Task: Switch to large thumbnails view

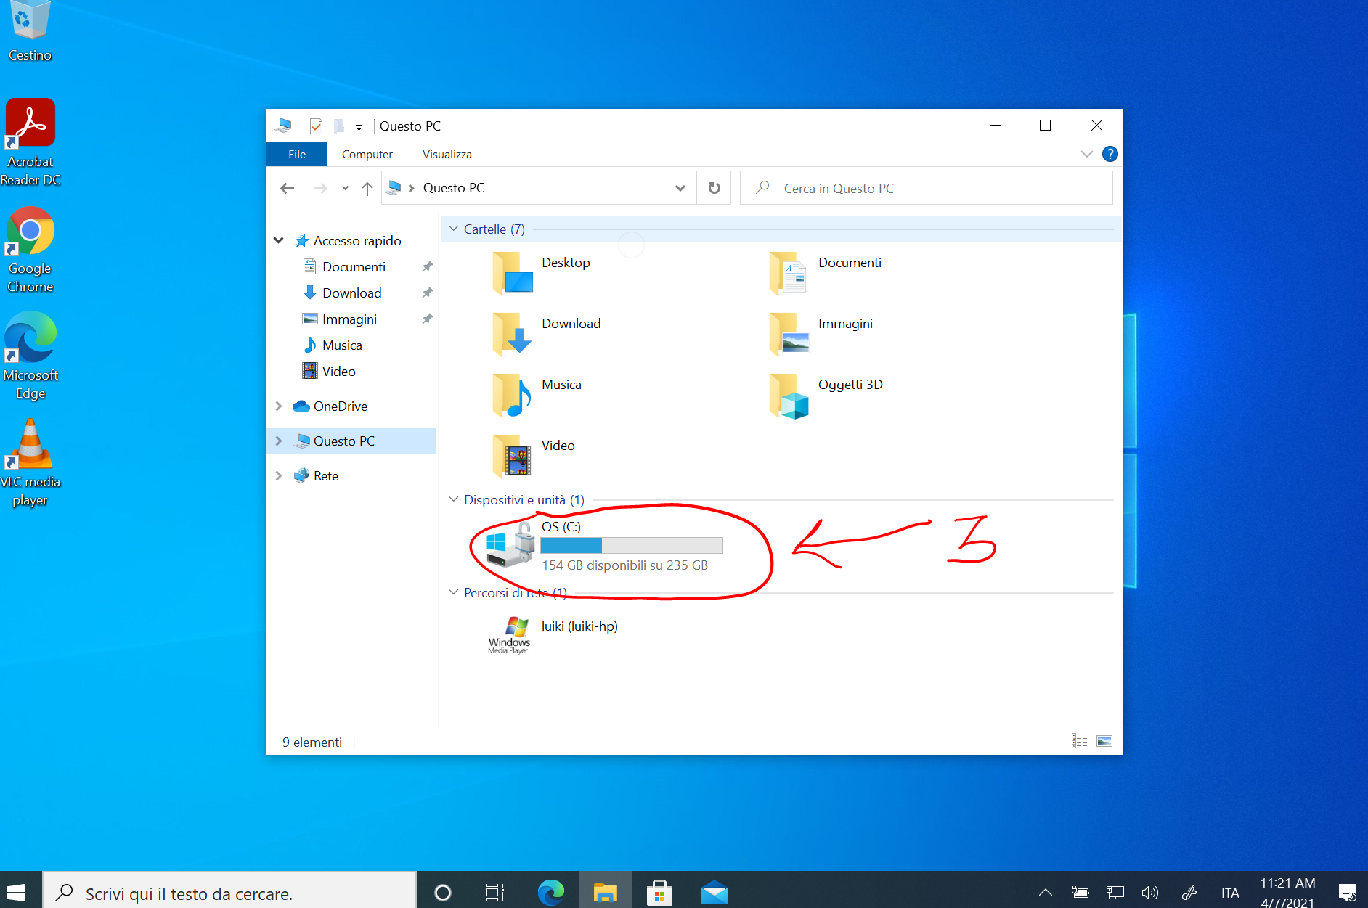Action: coord(1104,740)
